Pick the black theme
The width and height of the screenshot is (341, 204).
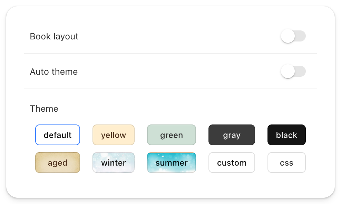pos(286,135)
